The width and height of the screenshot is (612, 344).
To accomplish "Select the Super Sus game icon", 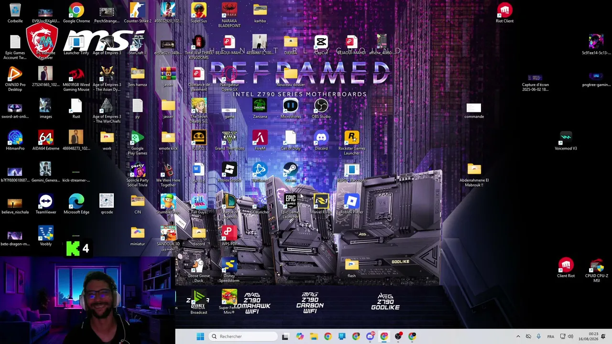I will click(198, 13).
